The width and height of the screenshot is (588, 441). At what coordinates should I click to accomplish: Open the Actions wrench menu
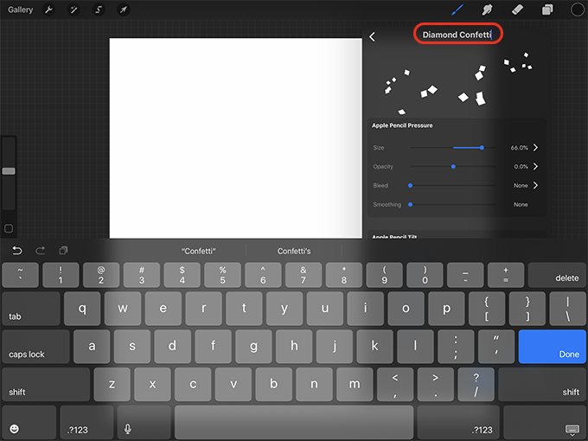tap(48, 10)
